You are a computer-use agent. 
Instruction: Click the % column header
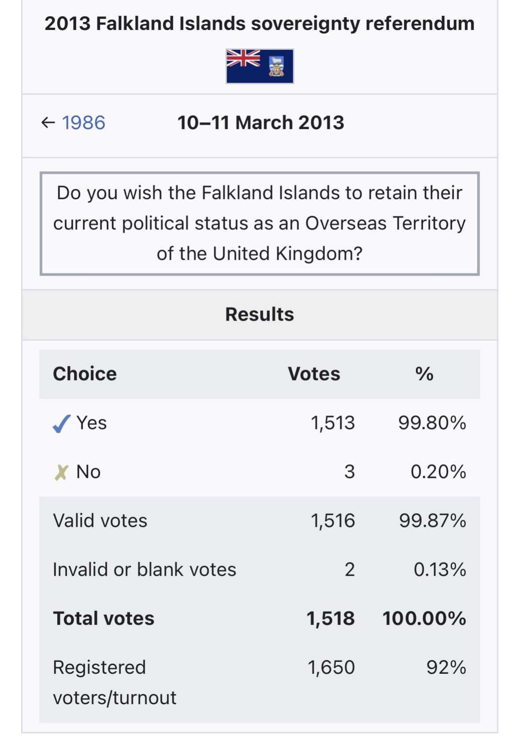(424, 374)
